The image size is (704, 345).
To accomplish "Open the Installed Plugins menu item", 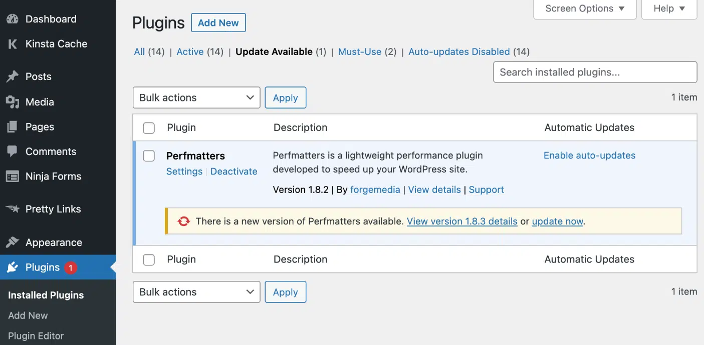I will coord(46,295).
